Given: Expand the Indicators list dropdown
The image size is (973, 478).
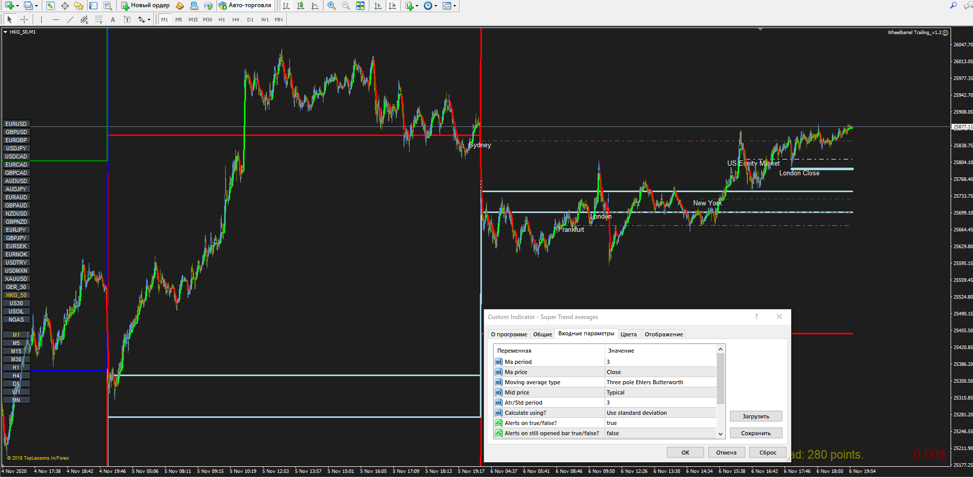Looking at the screenshot, I should point(417,6).
